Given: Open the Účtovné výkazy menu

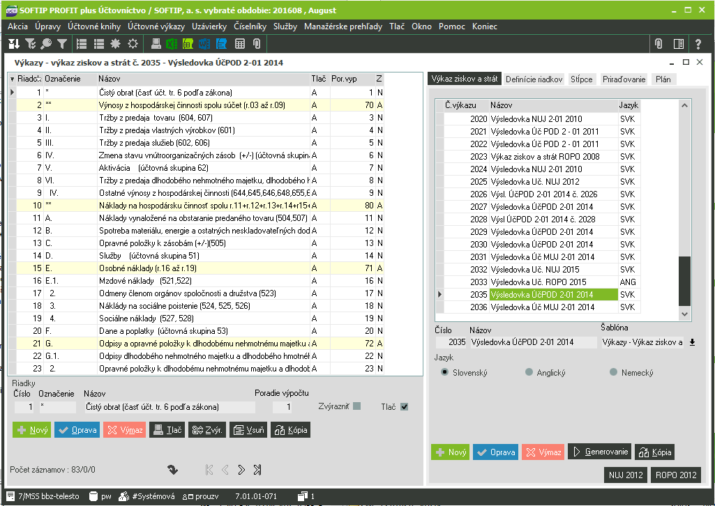Looking at the screenshot, I should tap(156, 26).
